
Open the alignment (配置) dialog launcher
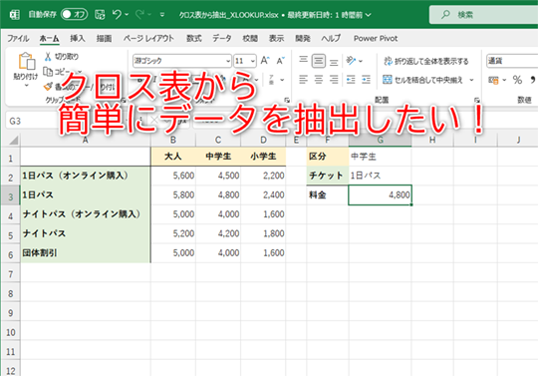point(476,100)
